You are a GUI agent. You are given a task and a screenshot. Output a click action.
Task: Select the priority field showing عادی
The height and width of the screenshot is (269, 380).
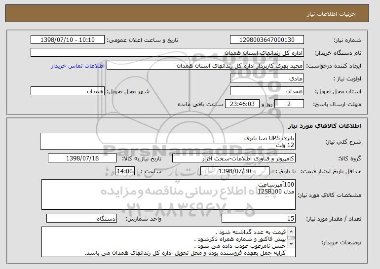coord(267,78)
